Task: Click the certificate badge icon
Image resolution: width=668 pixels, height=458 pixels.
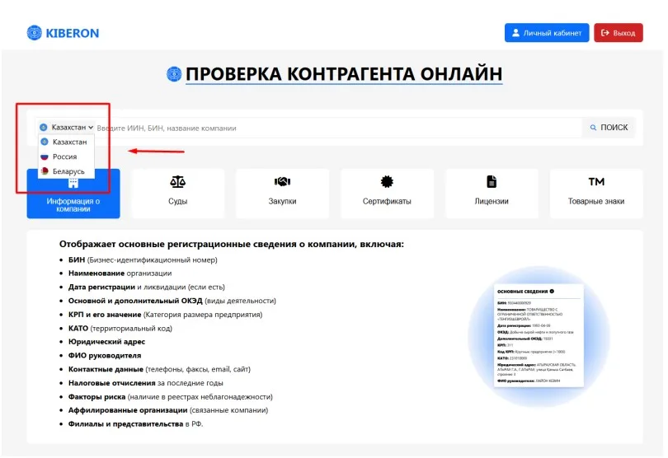Action: [387, 182]
